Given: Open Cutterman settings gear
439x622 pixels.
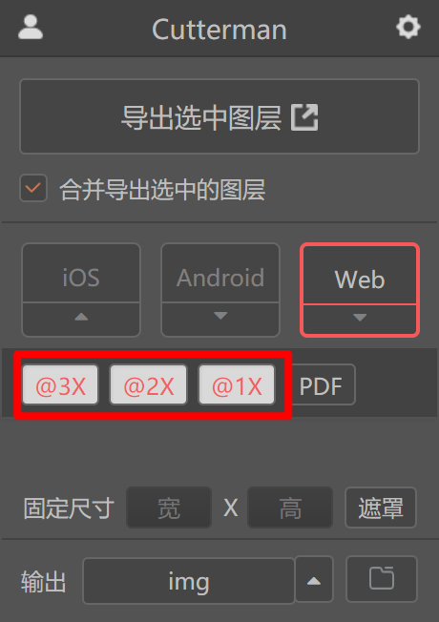Looking at the screenshot, I should [408, 27].
